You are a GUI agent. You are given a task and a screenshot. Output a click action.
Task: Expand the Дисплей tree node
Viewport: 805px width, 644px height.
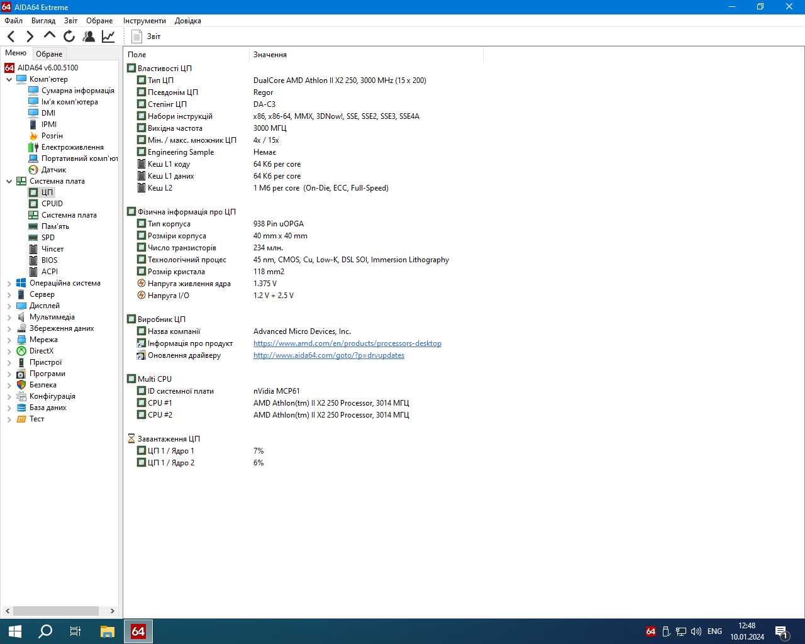[x=9, y=306]
